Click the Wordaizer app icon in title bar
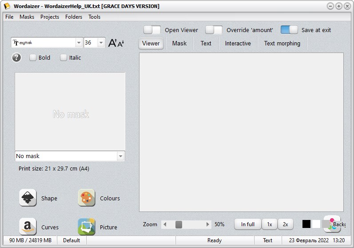Screen dimensions: 354x248 [x=7, y=6]
